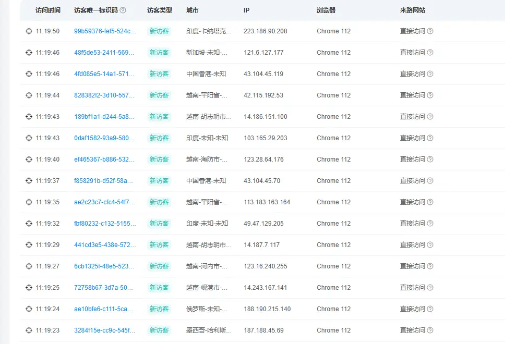Click the 新访客 tag in the 11:19:50 row
The width and height of the screenshot is (505, 344).
pyautogui.click(x=159, y=31)
